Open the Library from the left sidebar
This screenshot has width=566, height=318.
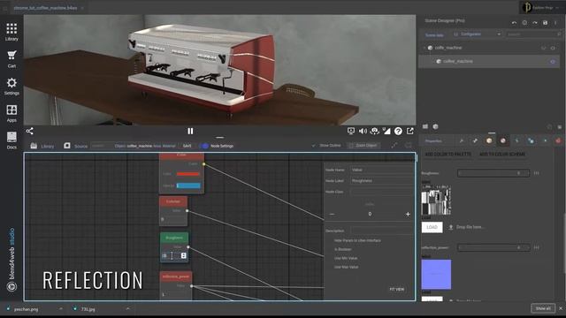pyautogui.click(x=11, y=32)
